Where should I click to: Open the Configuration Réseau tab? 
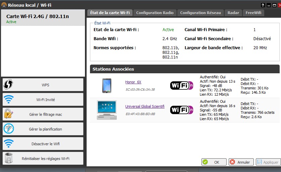[x=200, y=13]
